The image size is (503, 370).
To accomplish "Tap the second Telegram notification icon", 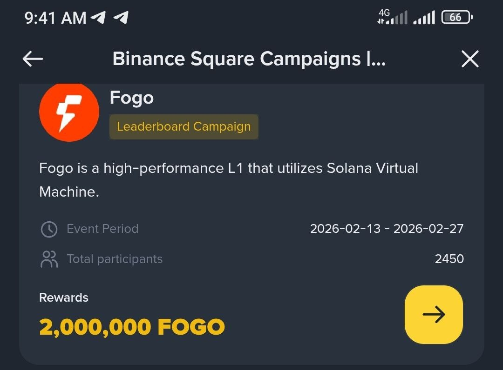I will coord(121,18).
